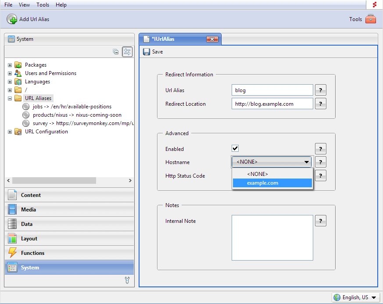Click the wrench icon below the System perspective
Screen dimensions: 383x304
coord(127,280)
